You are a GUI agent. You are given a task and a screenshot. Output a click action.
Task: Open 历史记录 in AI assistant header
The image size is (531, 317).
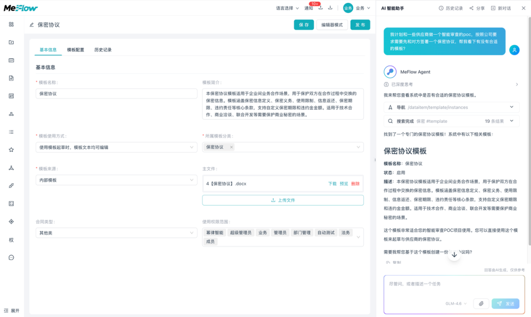coord(451,8)
